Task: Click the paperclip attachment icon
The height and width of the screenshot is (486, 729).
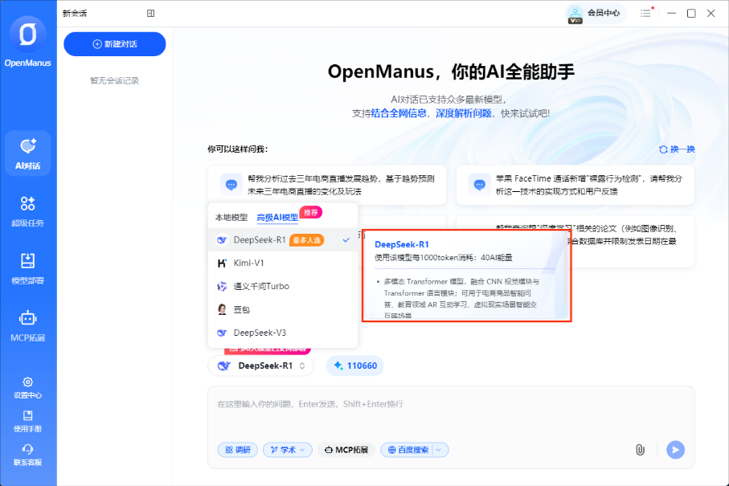Action: [640, 450]
